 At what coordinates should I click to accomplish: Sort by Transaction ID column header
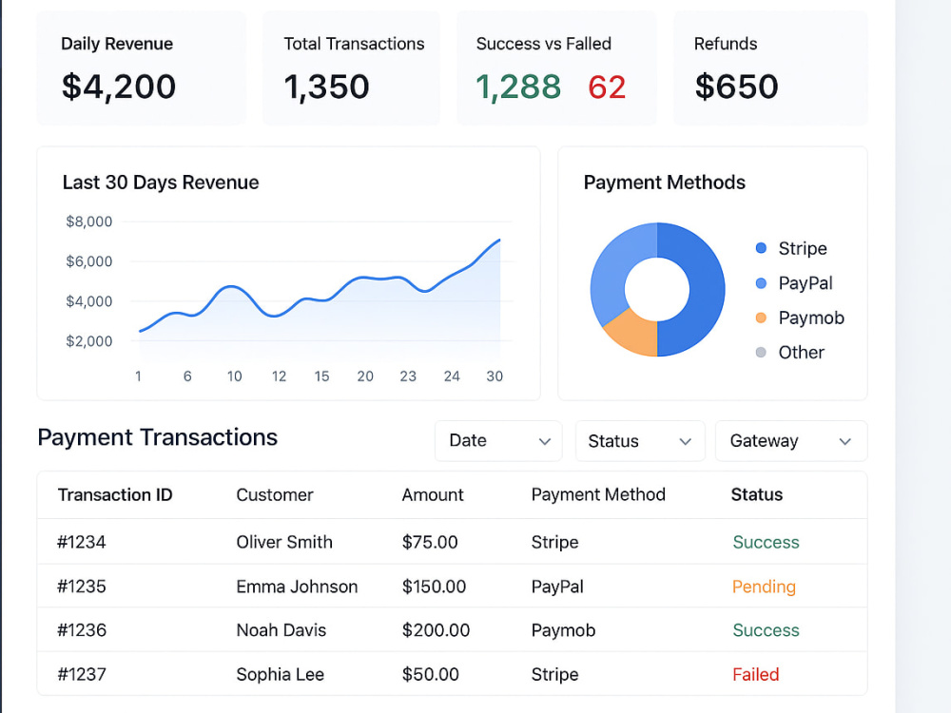coord(115,494)
